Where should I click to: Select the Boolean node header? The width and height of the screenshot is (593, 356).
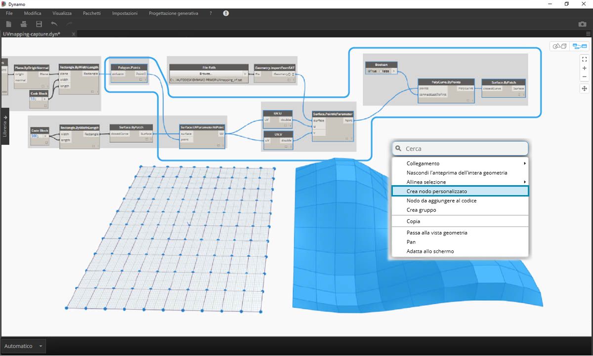[382, 65]
